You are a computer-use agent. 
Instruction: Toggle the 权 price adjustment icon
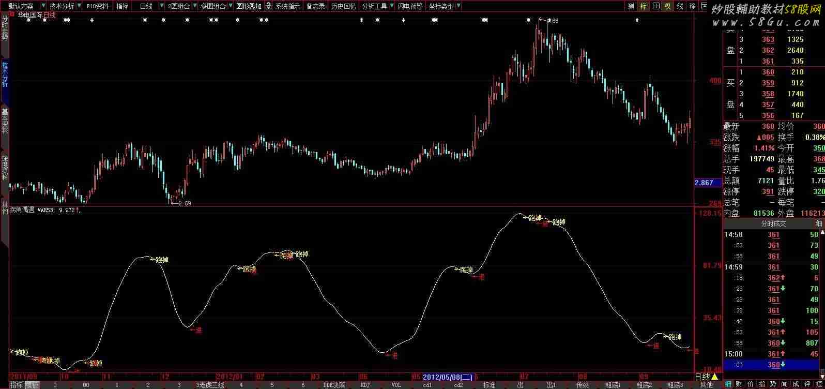(x=668, y=6)
